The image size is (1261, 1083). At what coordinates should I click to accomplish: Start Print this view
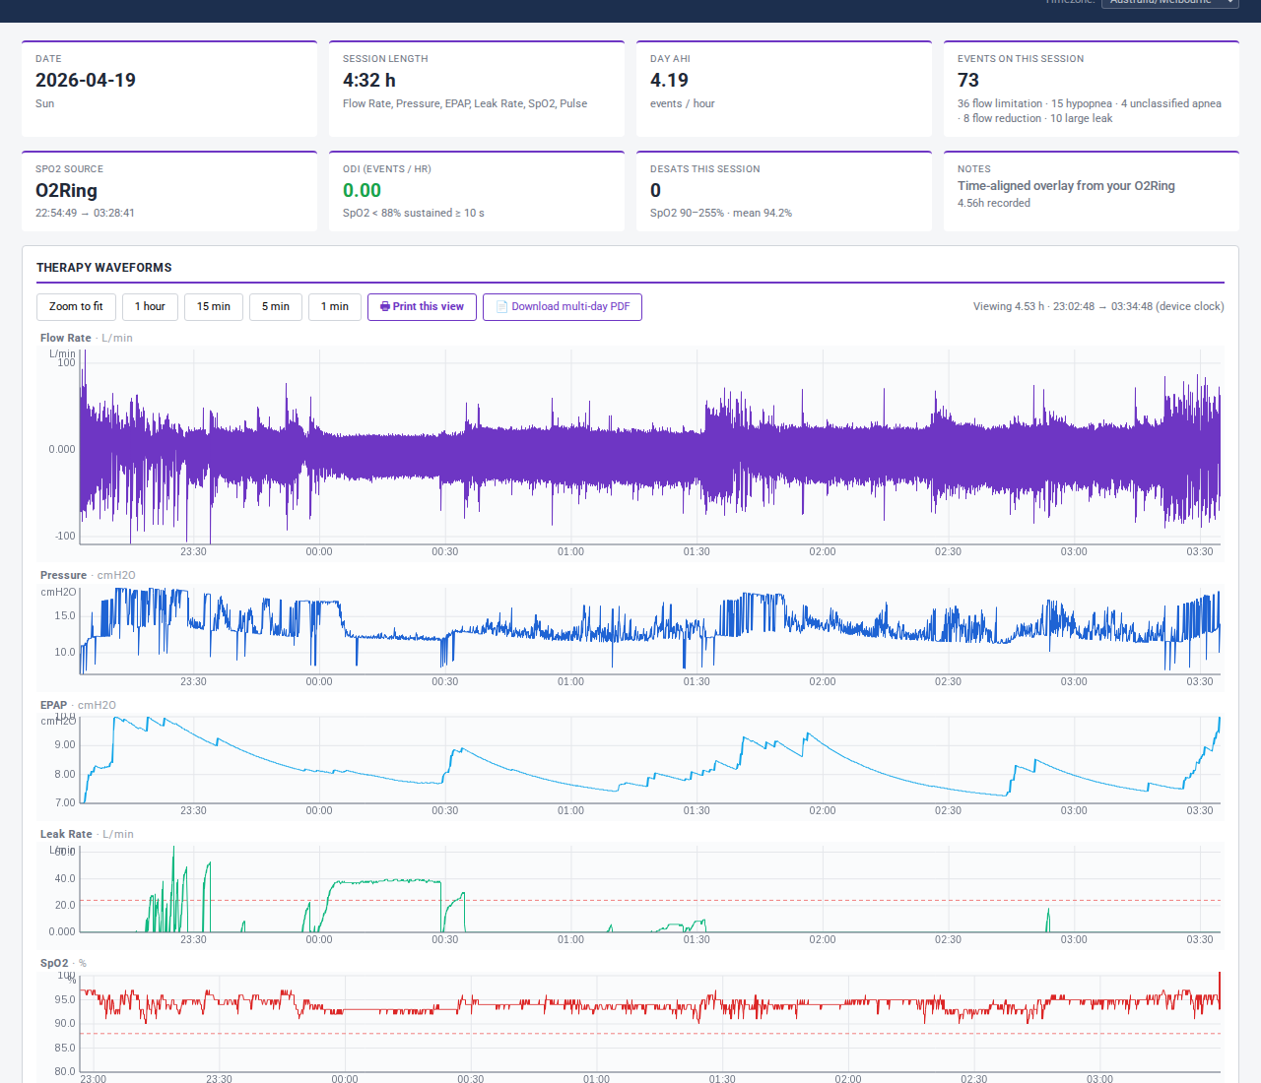422,306
